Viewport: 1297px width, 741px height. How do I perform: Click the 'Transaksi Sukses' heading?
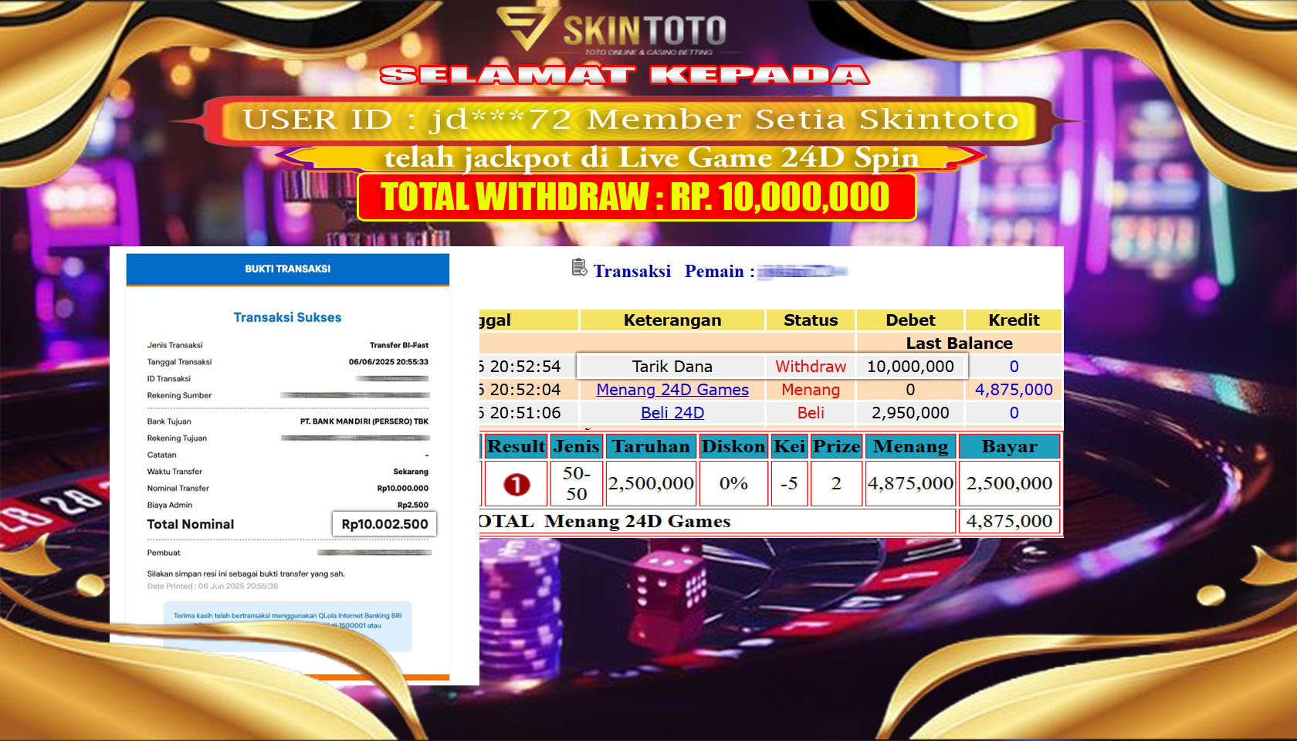coord(287,317)
